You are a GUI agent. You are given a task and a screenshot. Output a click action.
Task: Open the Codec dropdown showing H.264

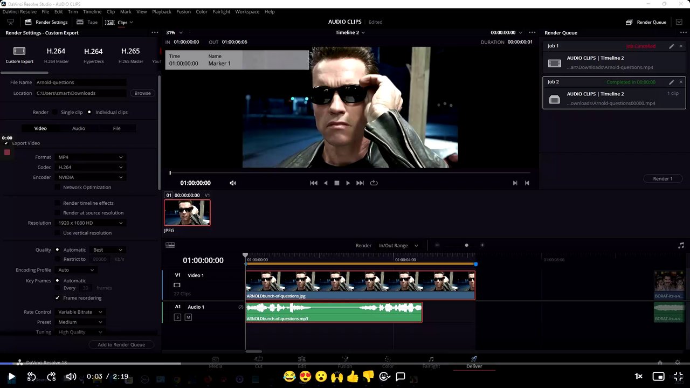point(89,167)
